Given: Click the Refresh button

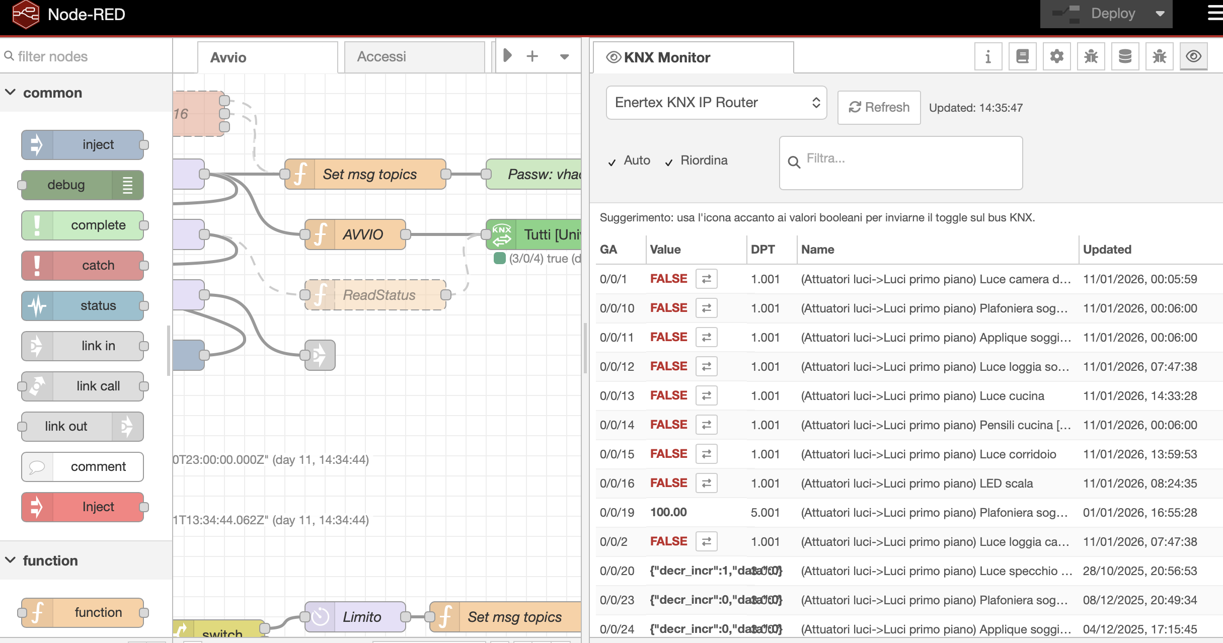Looking at the screenshot, I should pos(879,108).
